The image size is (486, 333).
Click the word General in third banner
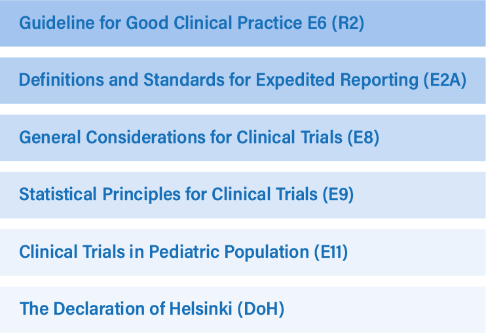(50, 137)
